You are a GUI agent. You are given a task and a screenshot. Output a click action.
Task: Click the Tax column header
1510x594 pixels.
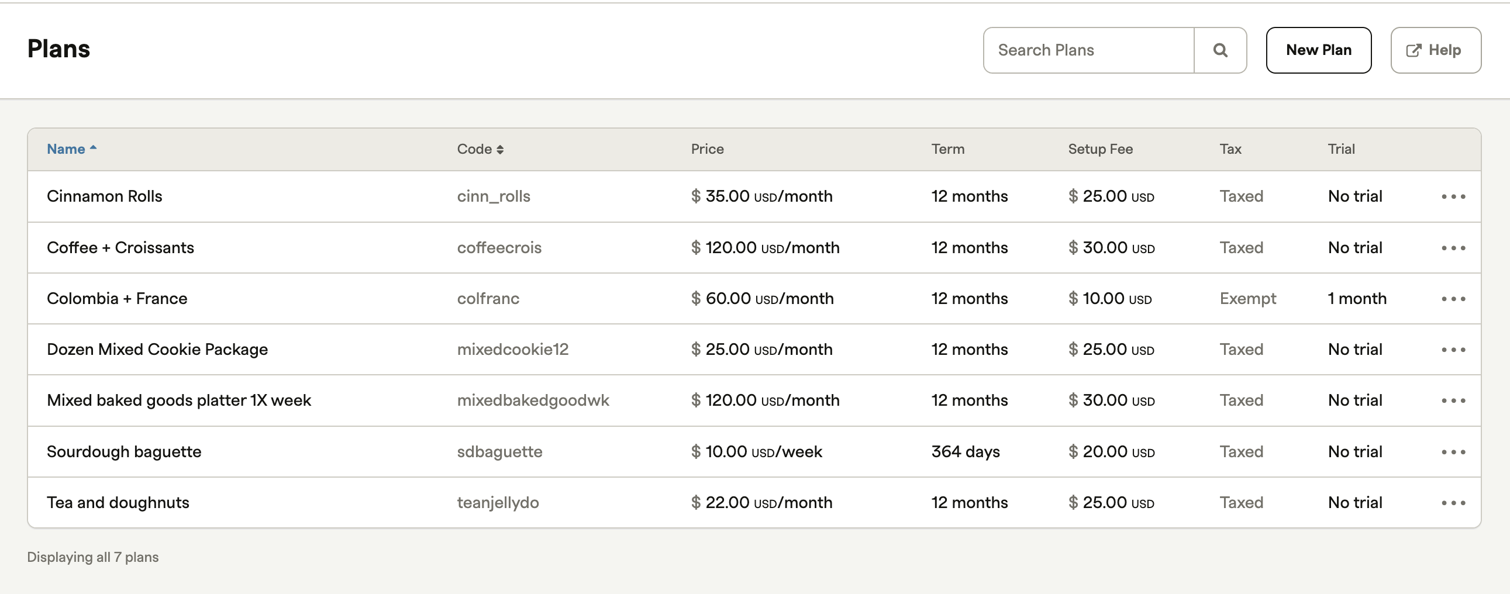[1230, 150]
